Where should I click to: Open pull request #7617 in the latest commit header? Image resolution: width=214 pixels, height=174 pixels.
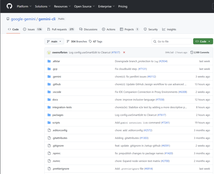(x=116, y=53)
